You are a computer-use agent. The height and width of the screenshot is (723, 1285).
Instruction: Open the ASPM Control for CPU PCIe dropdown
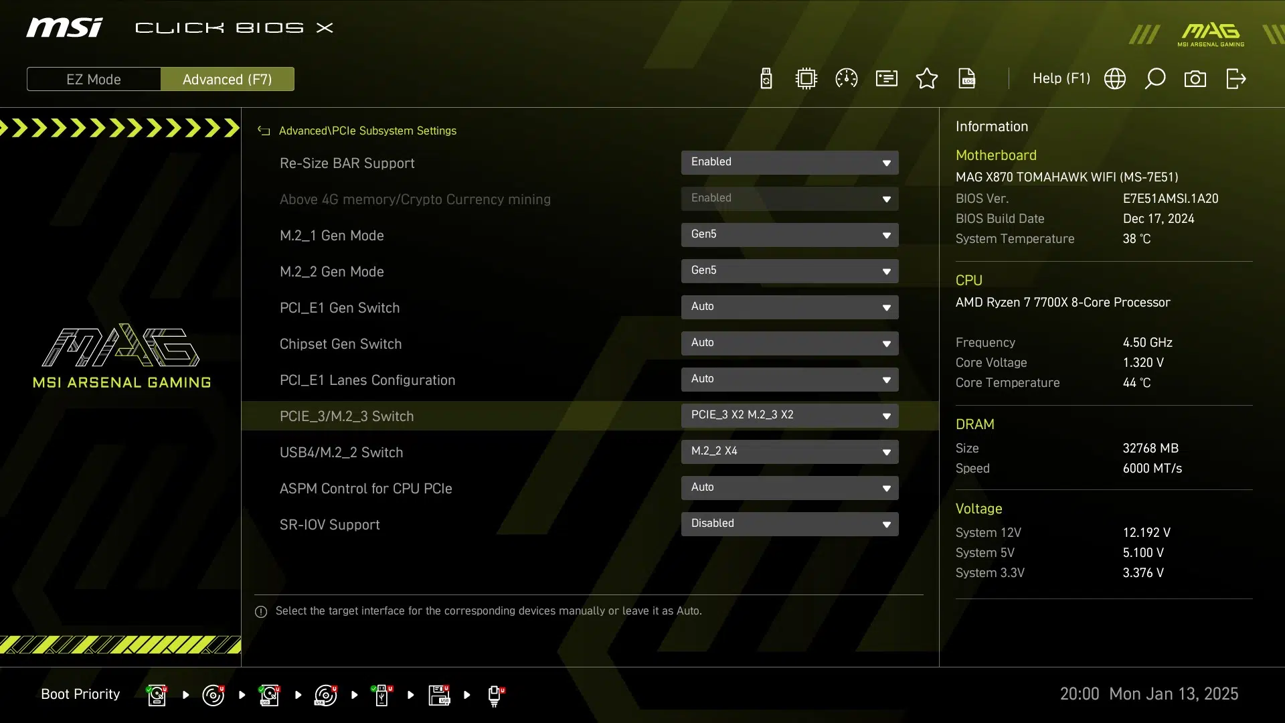point(790,488)
